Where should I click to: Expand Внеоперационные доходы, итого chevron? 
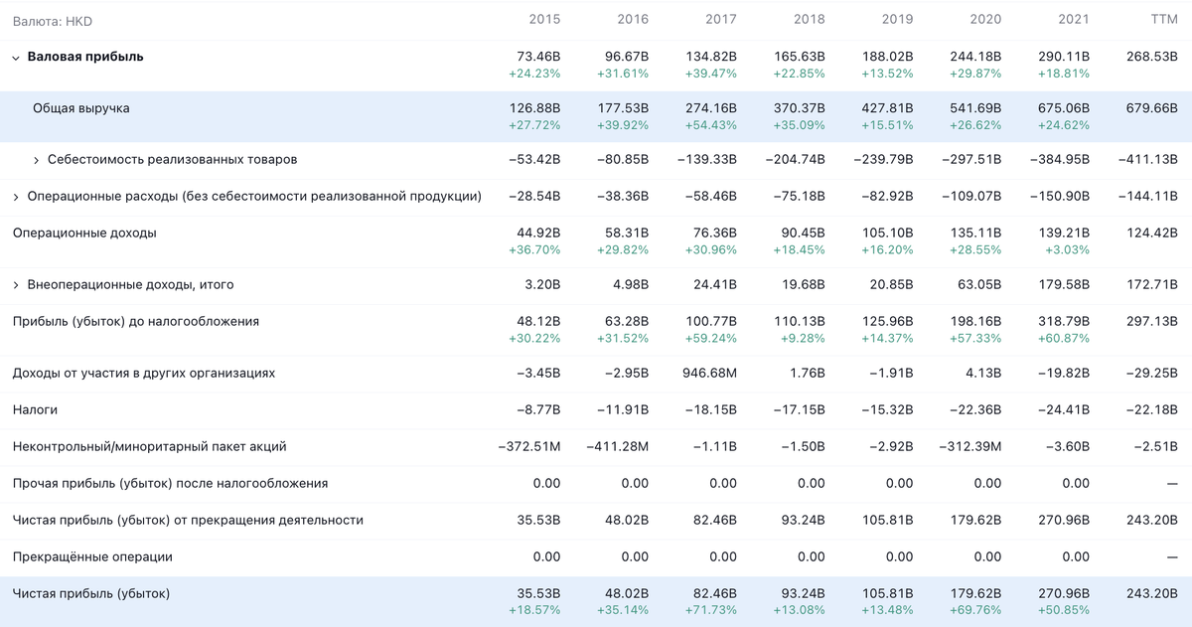click(x=16, y=285)
